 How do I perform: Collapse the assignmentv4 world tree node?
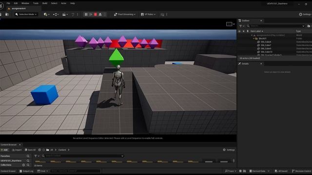[x=252, y=35]
